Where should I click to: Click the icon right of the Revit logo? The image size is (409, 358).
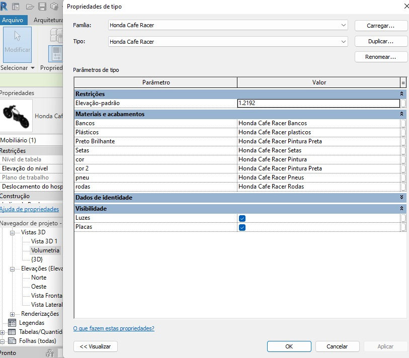pyautogui.click(x=16, y=7)
